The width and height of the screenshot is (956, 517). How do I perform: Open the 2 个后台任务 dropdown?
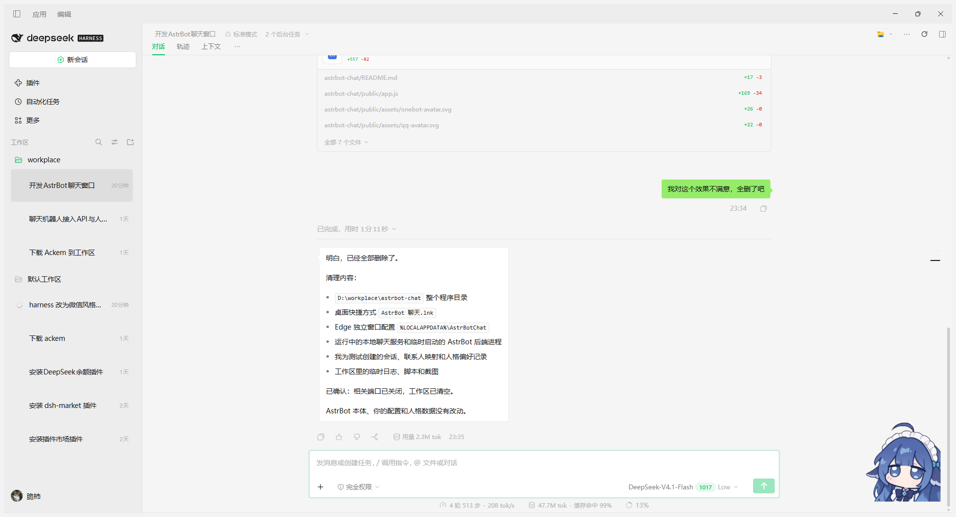287,34
